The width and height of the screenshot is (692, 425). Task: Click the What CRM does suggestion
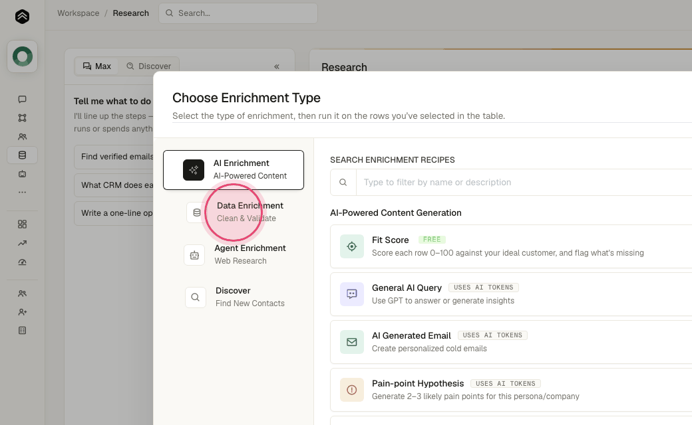tap(114, 185)
